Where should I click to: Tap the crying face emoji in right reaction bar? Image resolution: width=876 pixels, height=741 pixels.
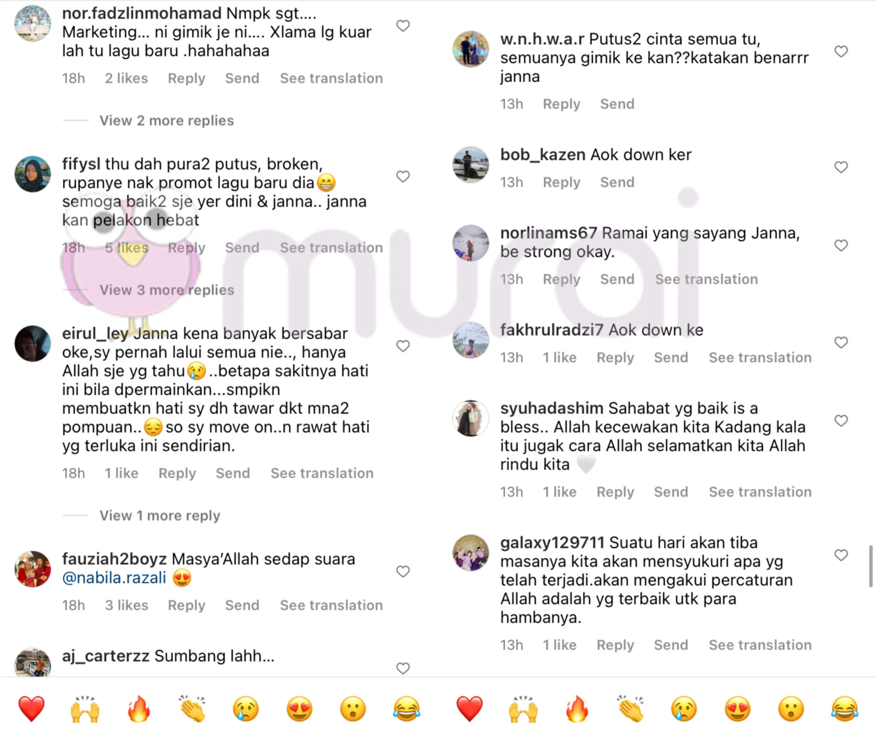point(683,709)
